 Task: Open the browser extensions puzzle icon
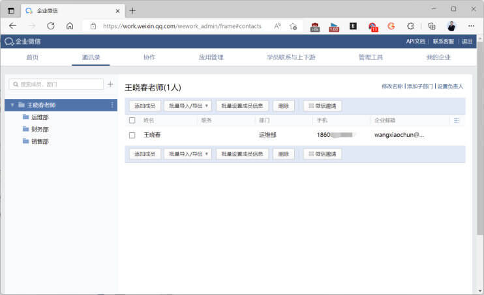coord(410,26)
